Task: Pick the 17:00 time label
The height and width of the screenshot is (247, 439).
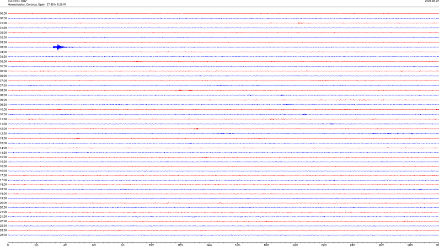Action: (3, 176)
